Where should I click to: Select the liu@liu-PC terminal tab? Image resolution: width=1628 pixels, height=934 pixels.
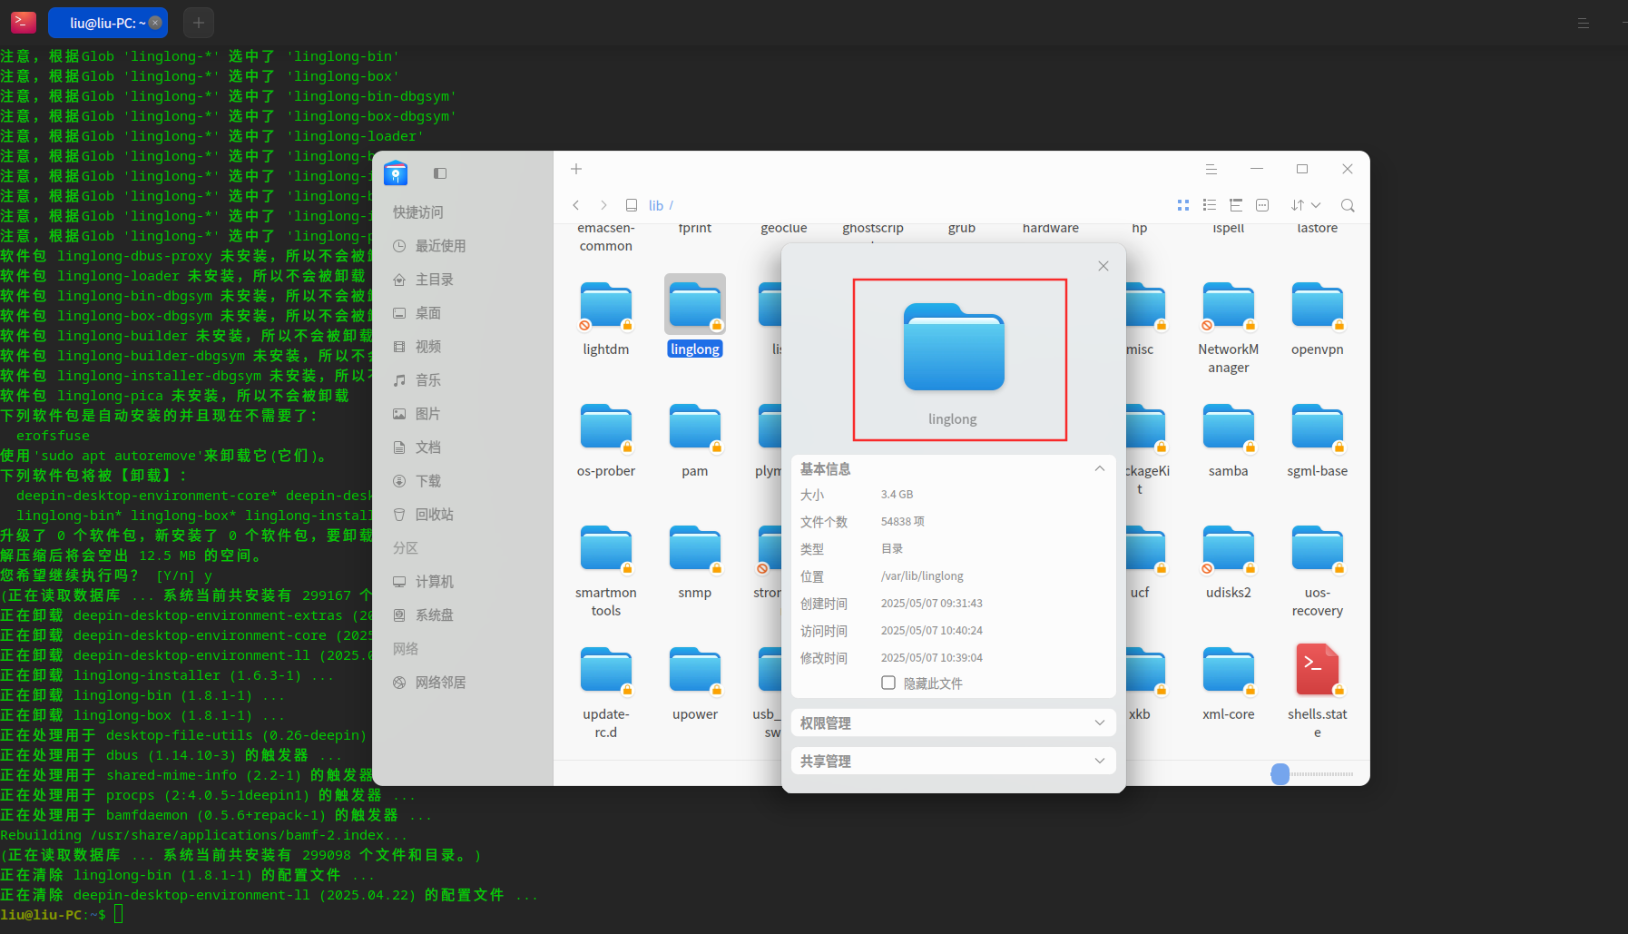click(x=108, y=23)
